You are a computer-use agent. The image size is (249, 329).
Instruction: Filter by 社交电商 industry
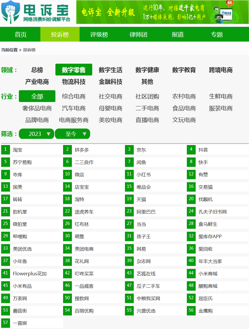click(110, 96)
